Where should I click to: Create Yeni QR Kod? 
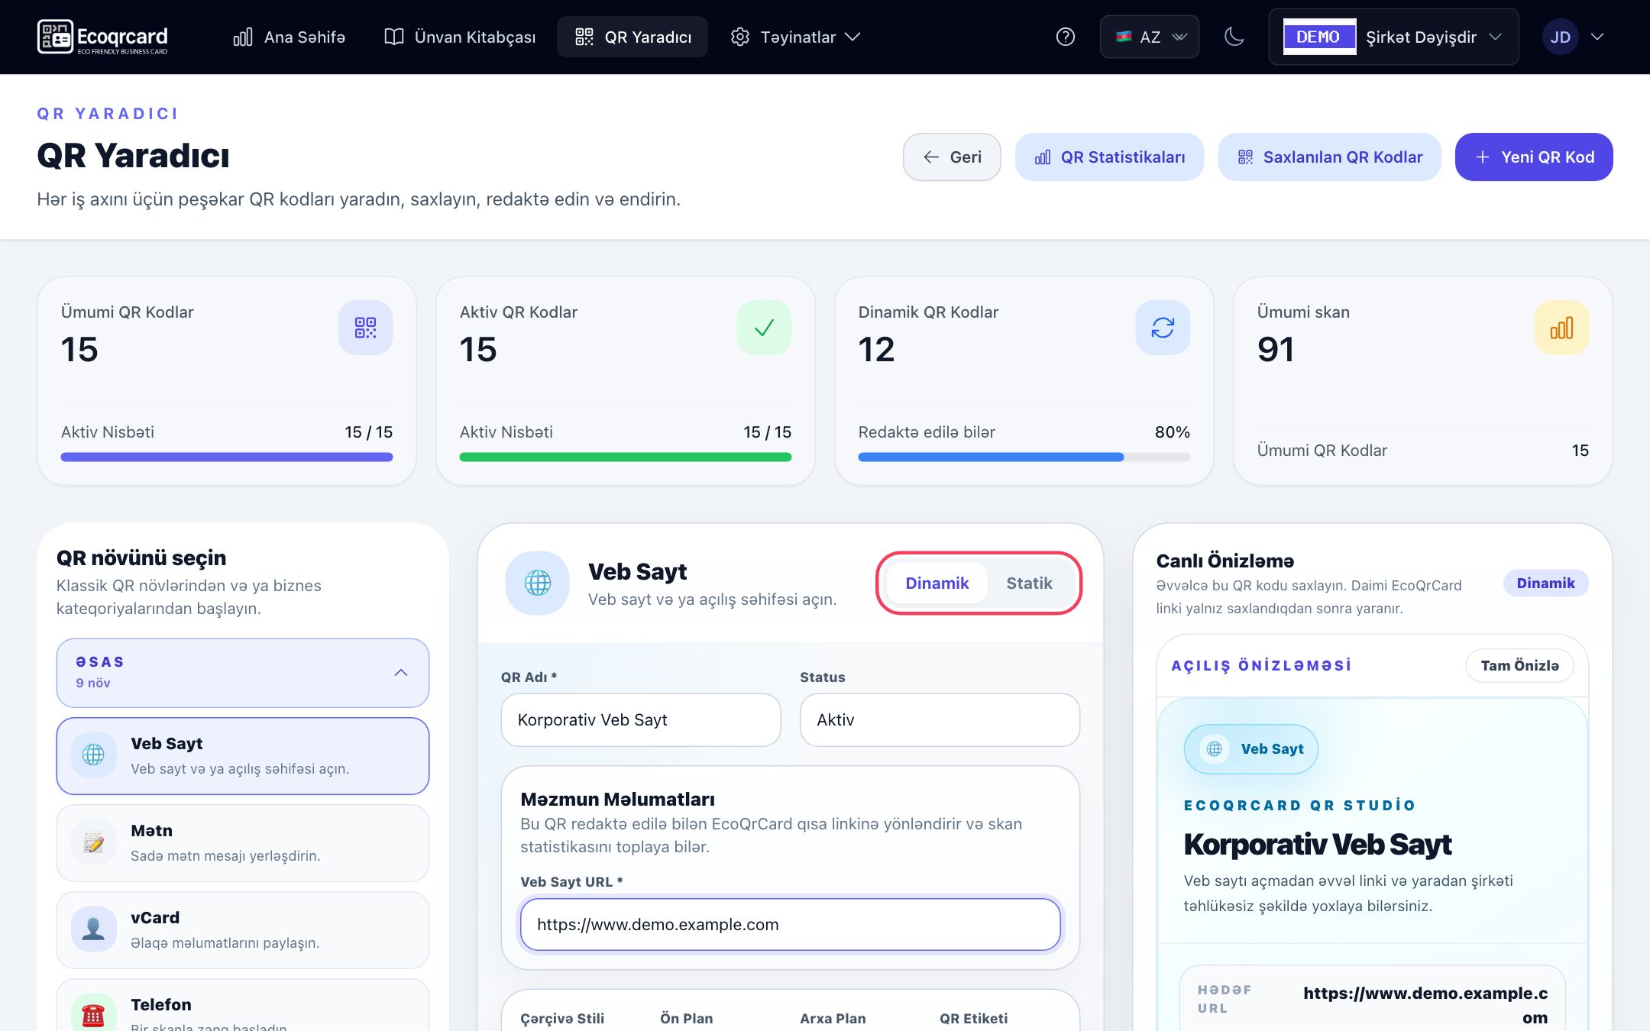[x=1534, y=157]
